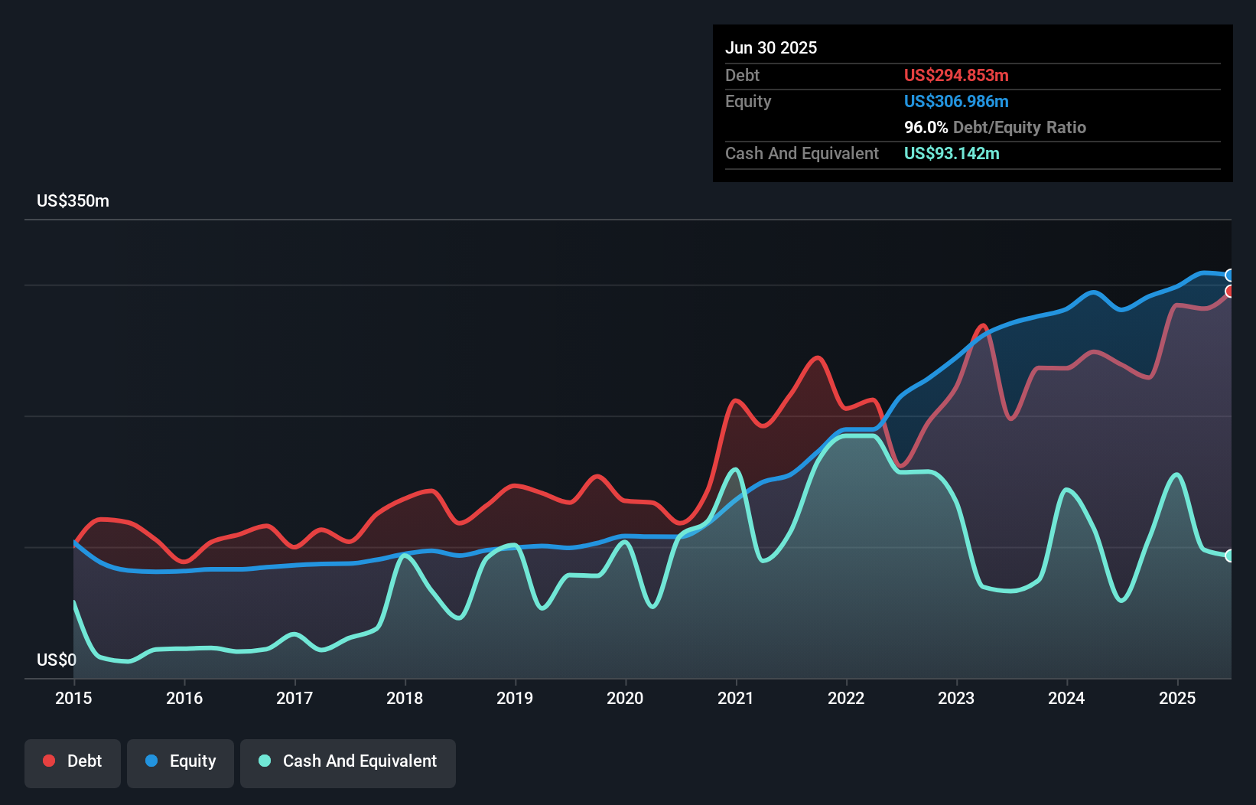Select the US$93.142m cash value
The image size is (1256, 805).
point(952,154)
